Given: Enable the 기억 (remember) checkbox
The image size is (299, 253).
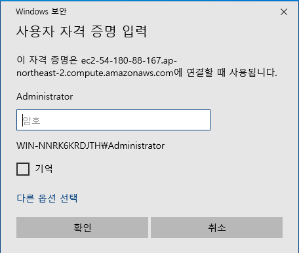Looking at the screenshot, I should click(23, 169).
